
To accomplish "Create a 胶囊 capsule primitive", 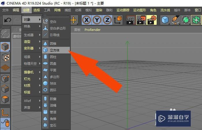I will coord(56,99).
